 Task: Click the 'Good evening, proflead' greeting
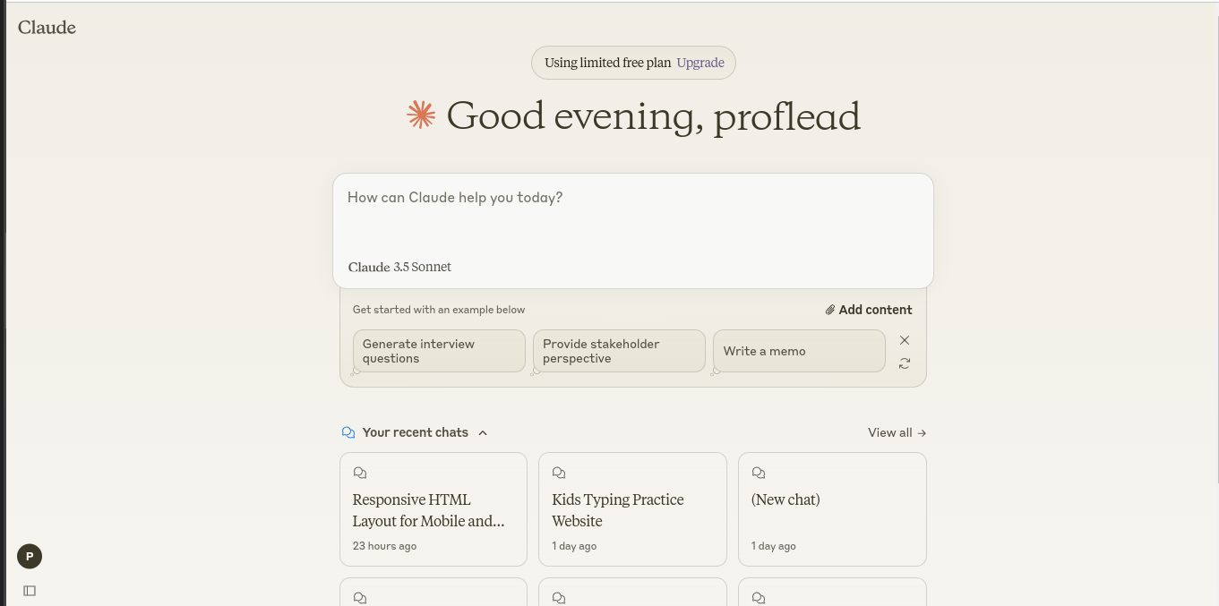pyautogui.click(x=654, y=116)
